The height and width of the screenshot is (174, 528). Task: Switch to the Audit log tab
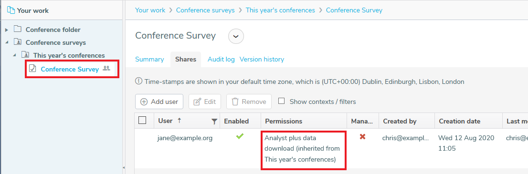(221, 59)
